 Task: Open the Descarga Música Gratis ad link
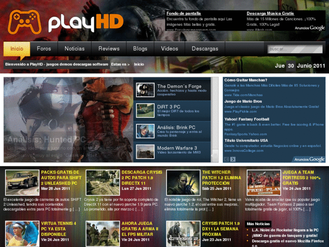(270, 14)
